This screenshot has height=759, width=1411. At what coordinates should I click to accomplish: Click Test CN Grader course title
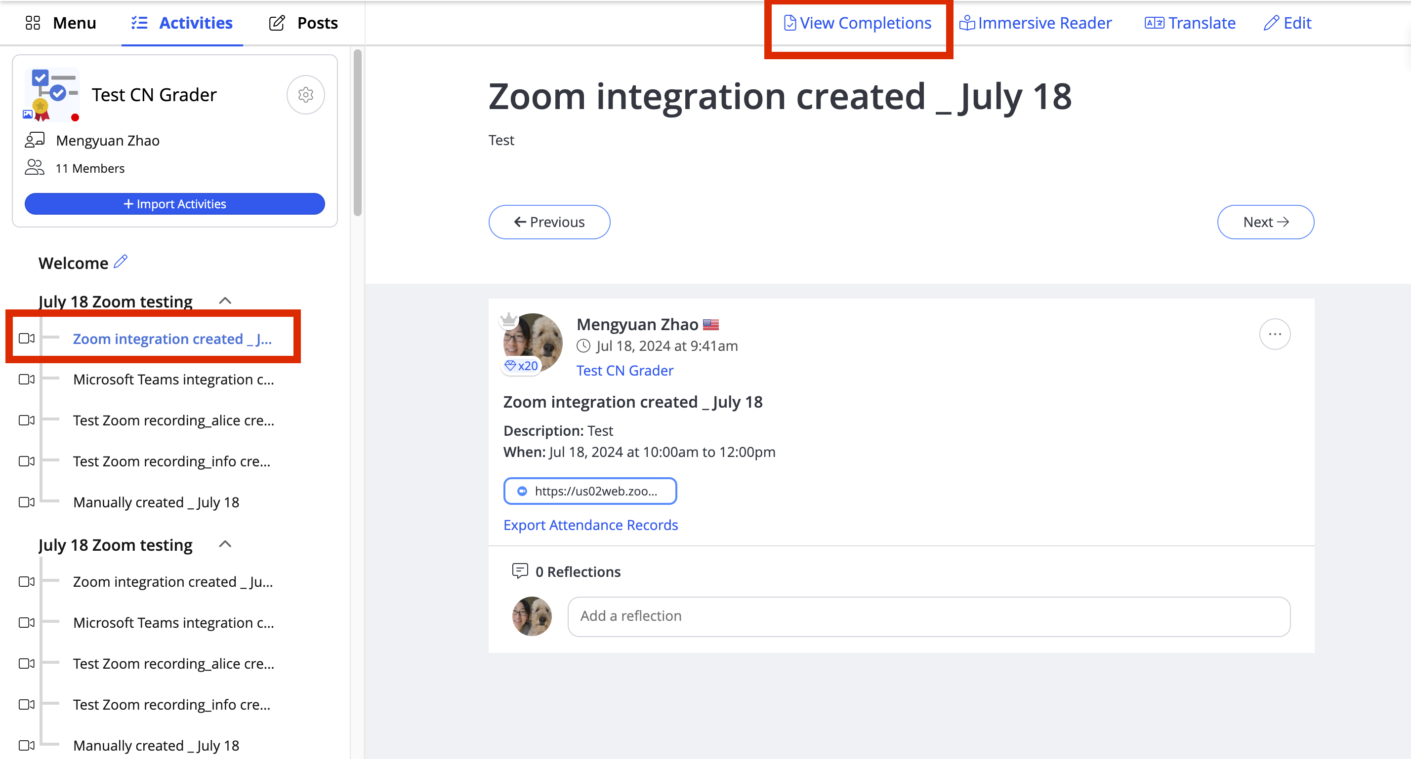tap(154, 95)
